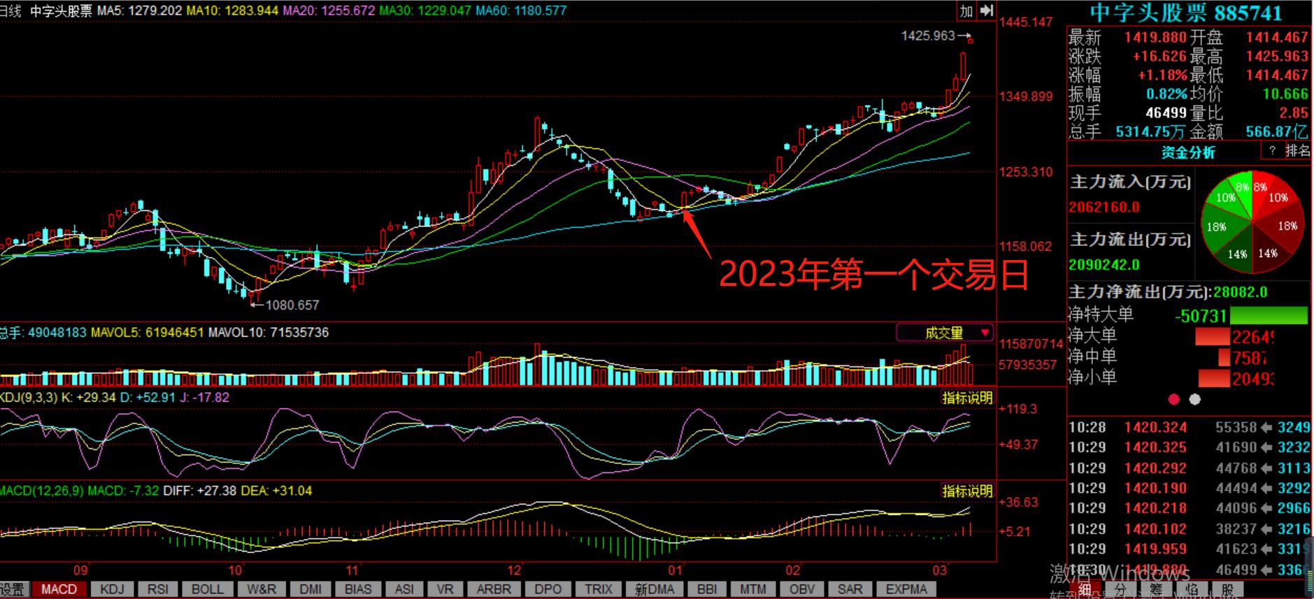Image resolution: width=1314 pixels, height=599 pixels.
Task: Click the trade price 1420.190
Action: click(x=1155, y=488)
